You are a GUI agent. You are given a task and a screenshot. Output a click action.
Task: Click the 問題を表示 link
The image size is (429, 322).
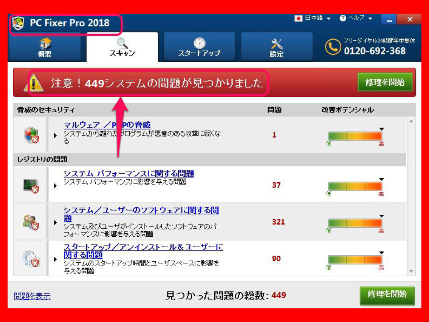(32, 296)
